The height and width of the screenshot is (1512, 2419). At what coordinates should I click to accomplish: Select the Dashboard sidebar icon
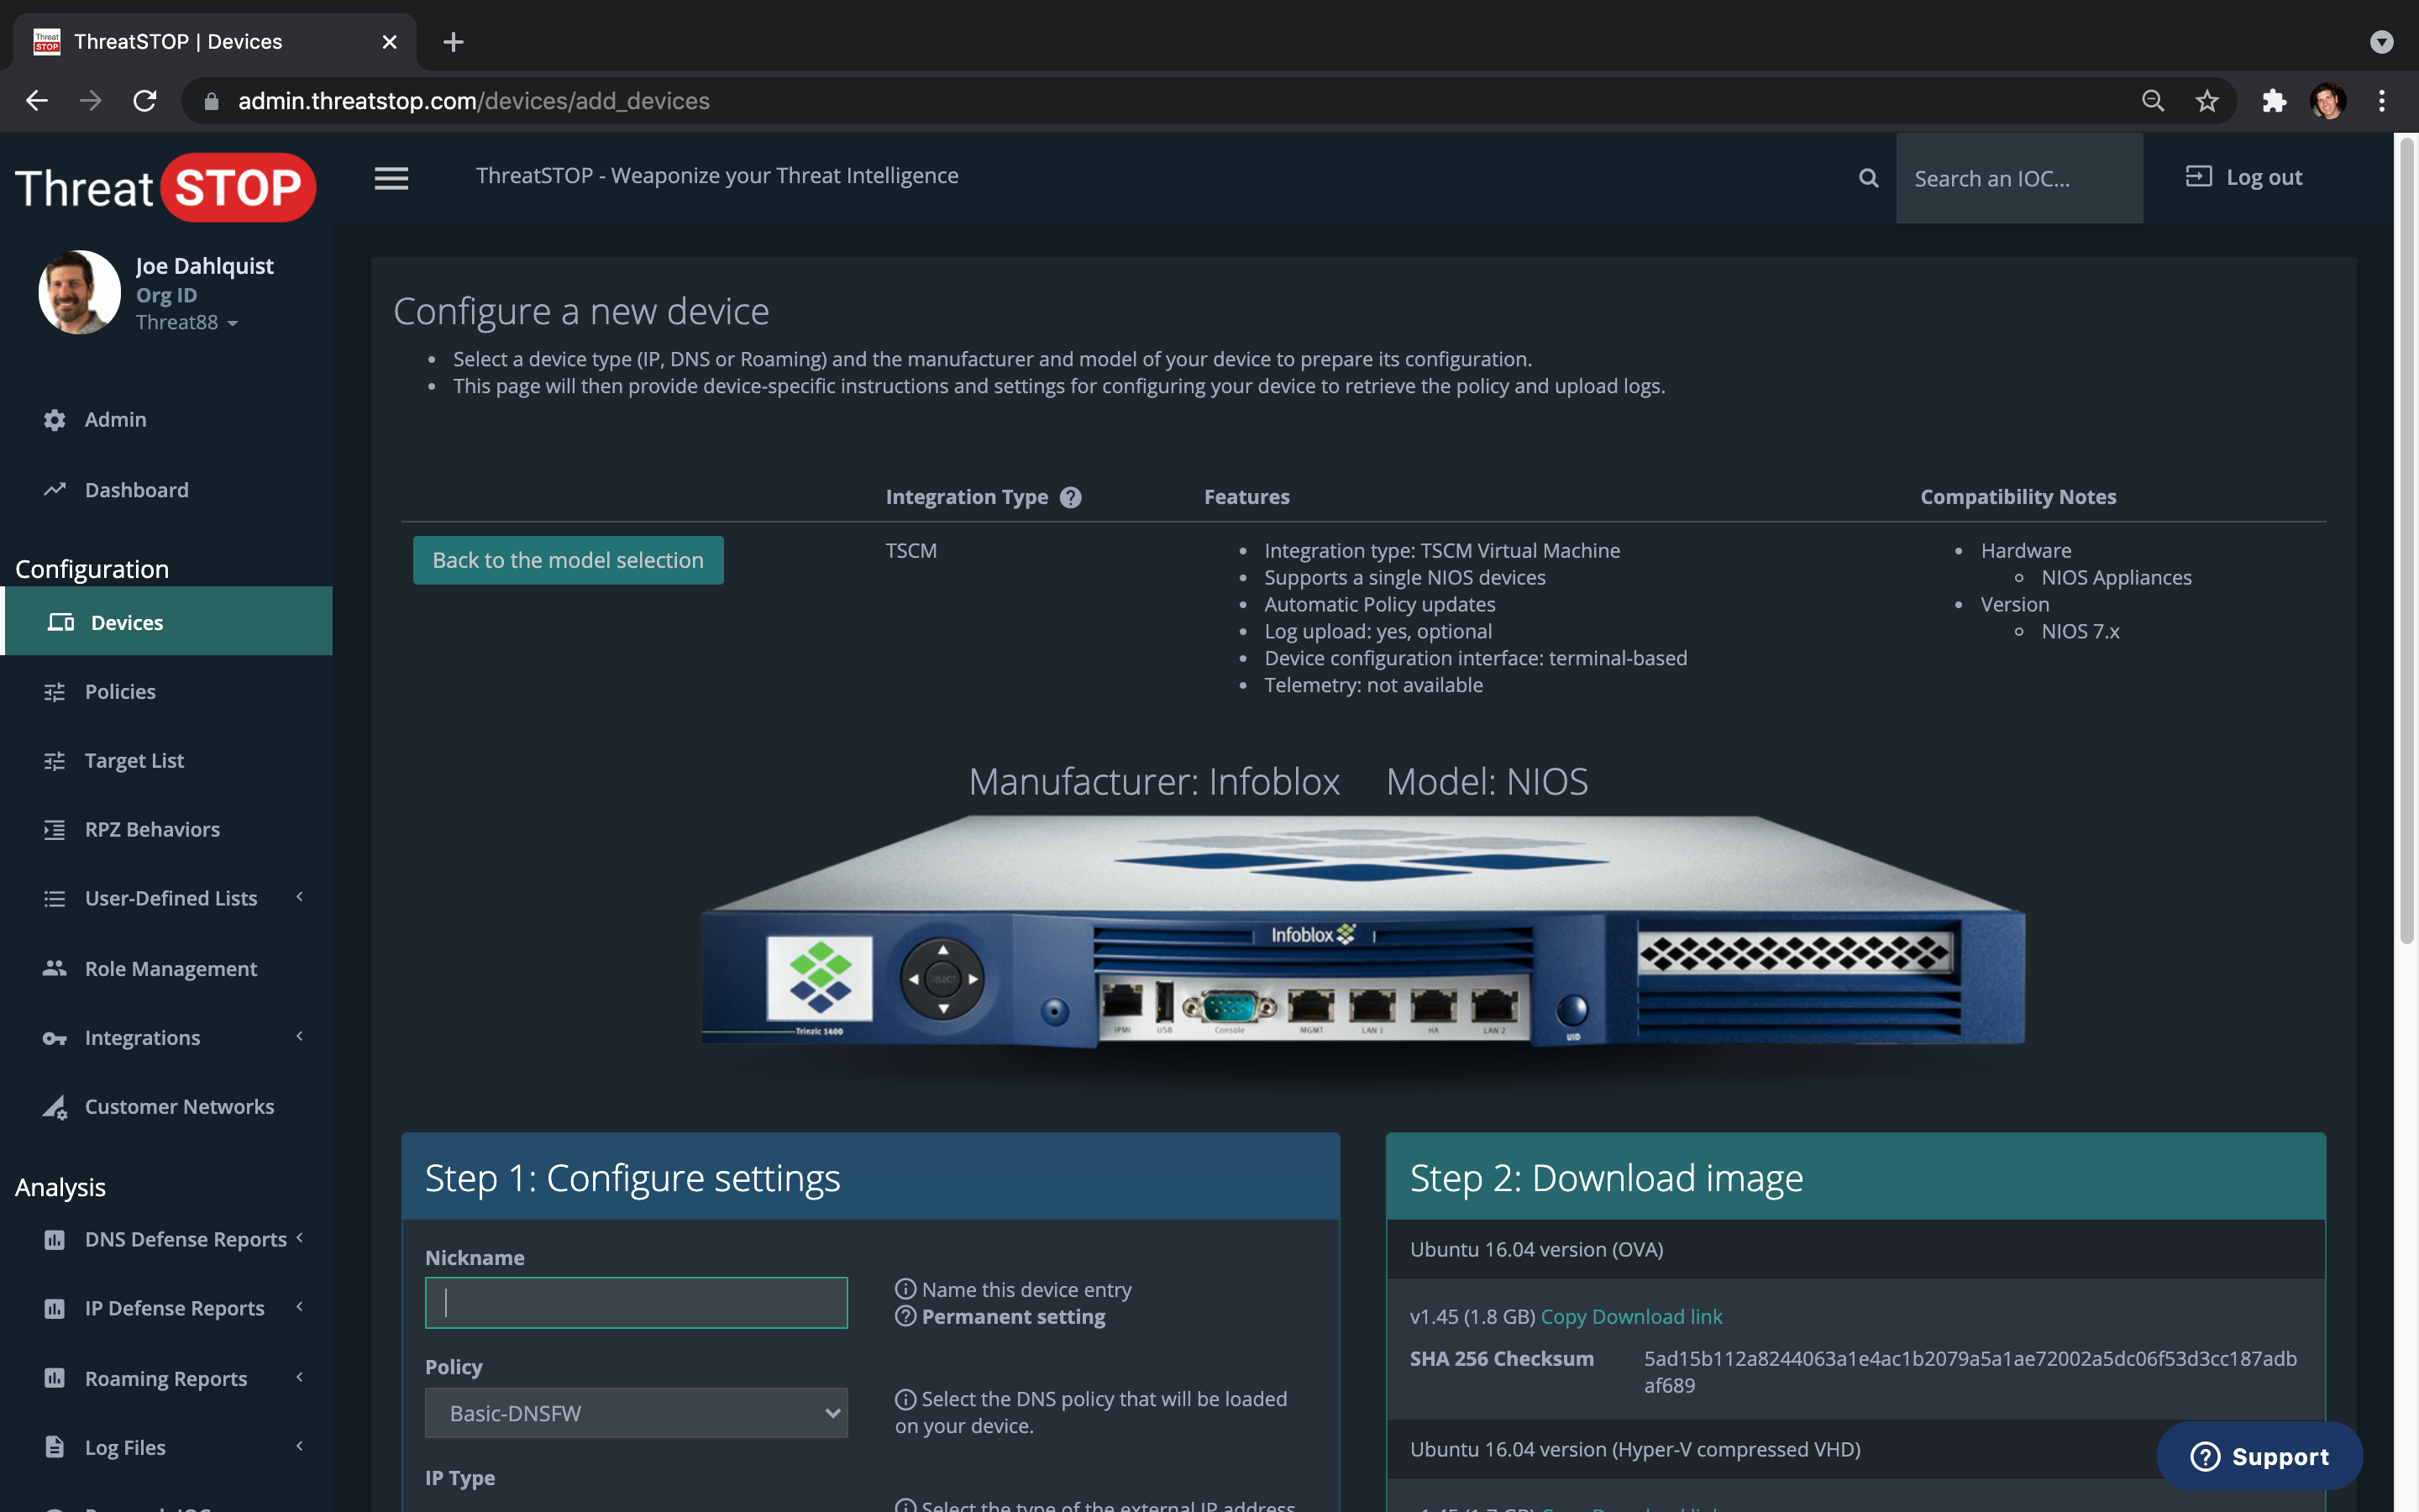[x=55, y=490]
